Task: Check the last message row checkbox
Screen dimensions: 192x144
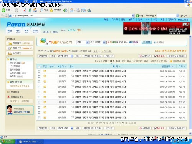Action: click(39, 118)
